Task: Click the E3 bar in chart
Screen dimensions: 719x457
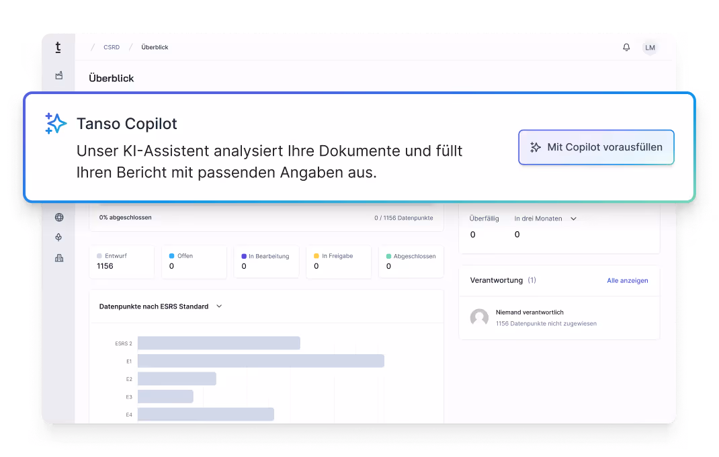Action: (165, 397)
